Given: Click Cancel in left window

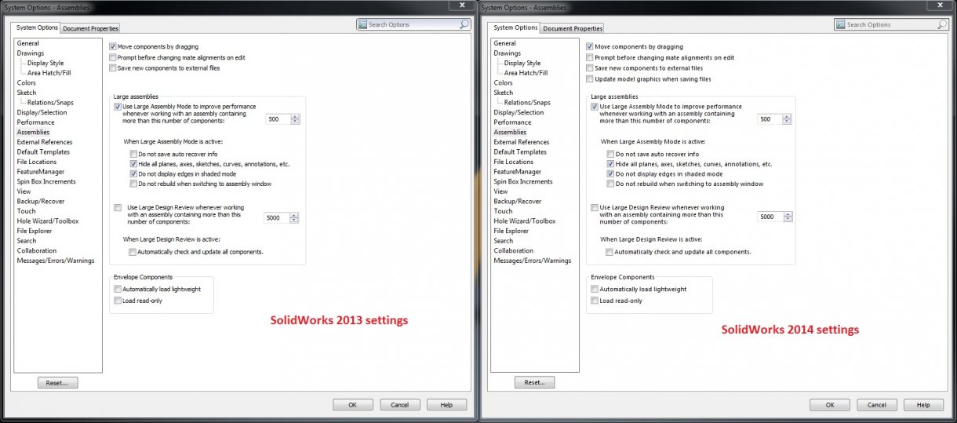Looking at the screenshot, I should (x=400, y=405).
